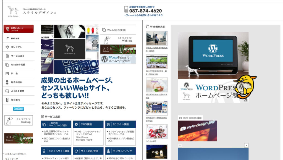Click the person icon on コンサルティング header

109,151
